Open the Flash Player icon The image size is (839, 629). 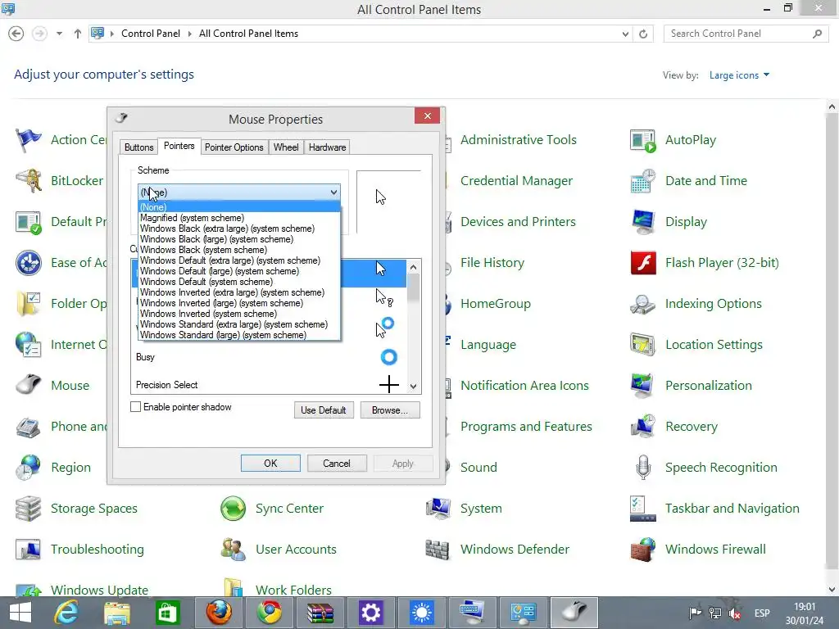[x=642, y=263]
